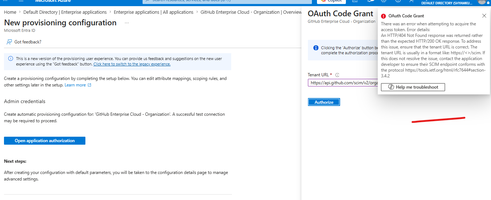Click link to switch to legacy experience
The height and width of the screenshot is (200, 491).
pyautogui.click(x=132, y=64)
